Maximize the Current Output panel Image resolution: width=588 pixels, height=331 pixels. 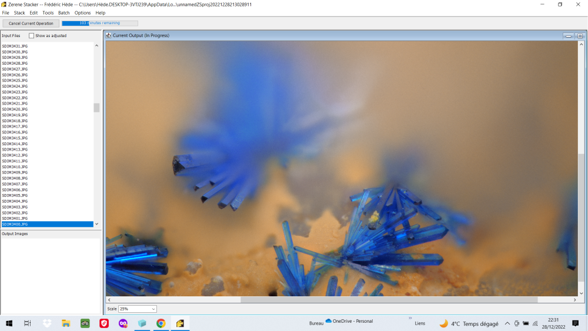(x=580, y=36)
